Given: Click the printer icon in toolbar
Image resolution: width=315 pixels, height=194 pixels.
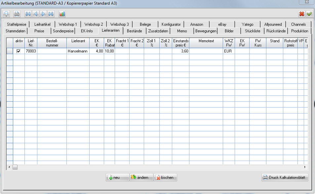Looking at the screenshot, I should pos(17,14).
